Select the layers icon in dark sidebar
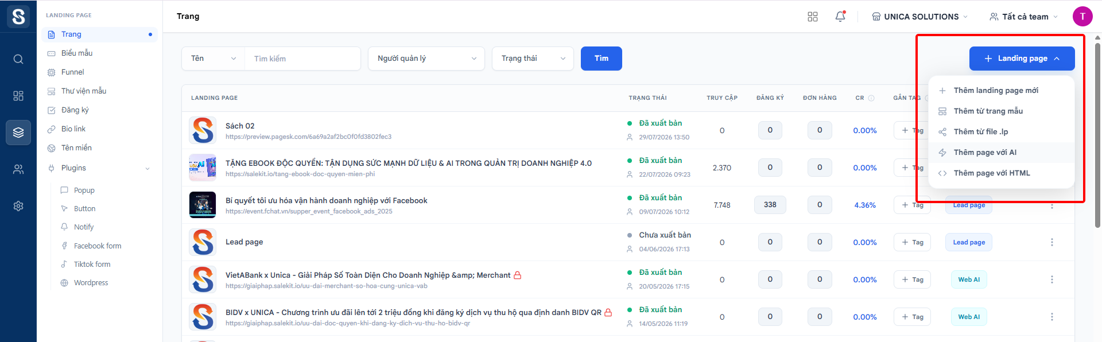 pyautogui.click(x=18, y=133)
